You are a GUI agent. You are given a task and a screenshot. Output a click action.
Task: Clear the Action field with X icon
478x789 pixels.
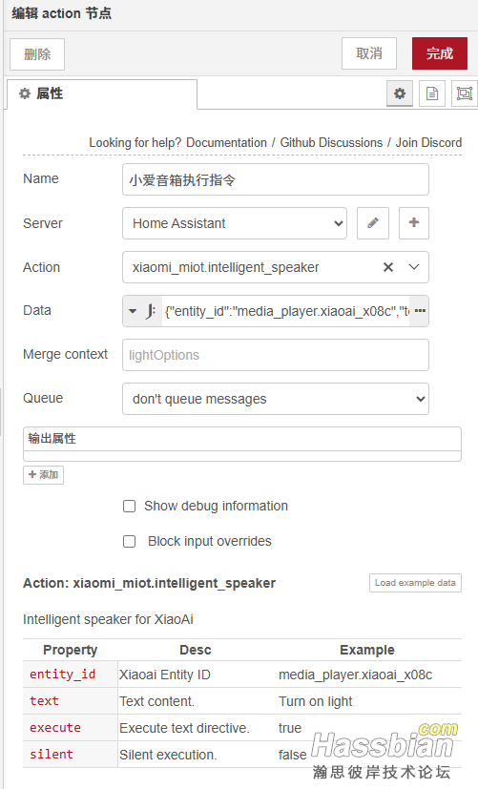(388, 267)
